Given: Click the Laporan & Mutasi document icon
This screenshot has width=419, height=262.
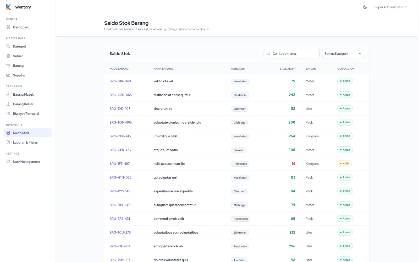Looking at the screenshot, I should 8,143.
